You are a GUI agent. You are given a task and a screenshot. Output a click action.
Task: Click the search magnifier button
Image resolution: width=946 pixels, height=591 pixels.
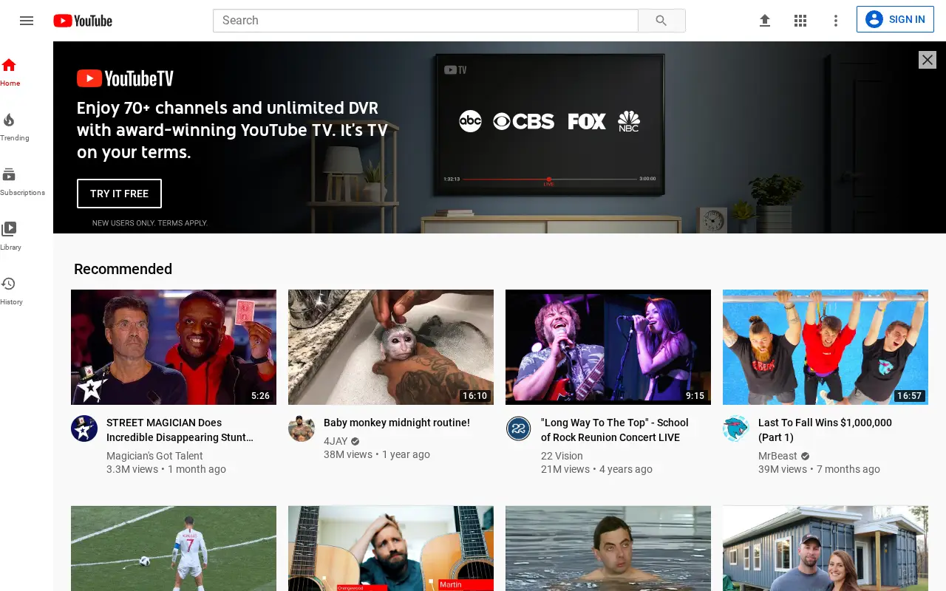pyautogui.click(x=661, y=21)
